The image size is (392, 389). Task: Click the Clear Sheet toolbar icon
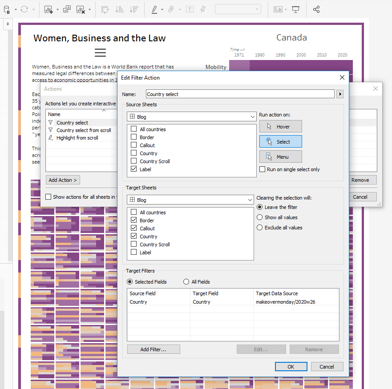81,9
